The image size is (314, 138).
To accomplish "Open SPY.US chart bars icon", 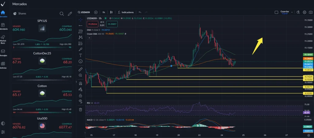I will [x=42, y=29].
